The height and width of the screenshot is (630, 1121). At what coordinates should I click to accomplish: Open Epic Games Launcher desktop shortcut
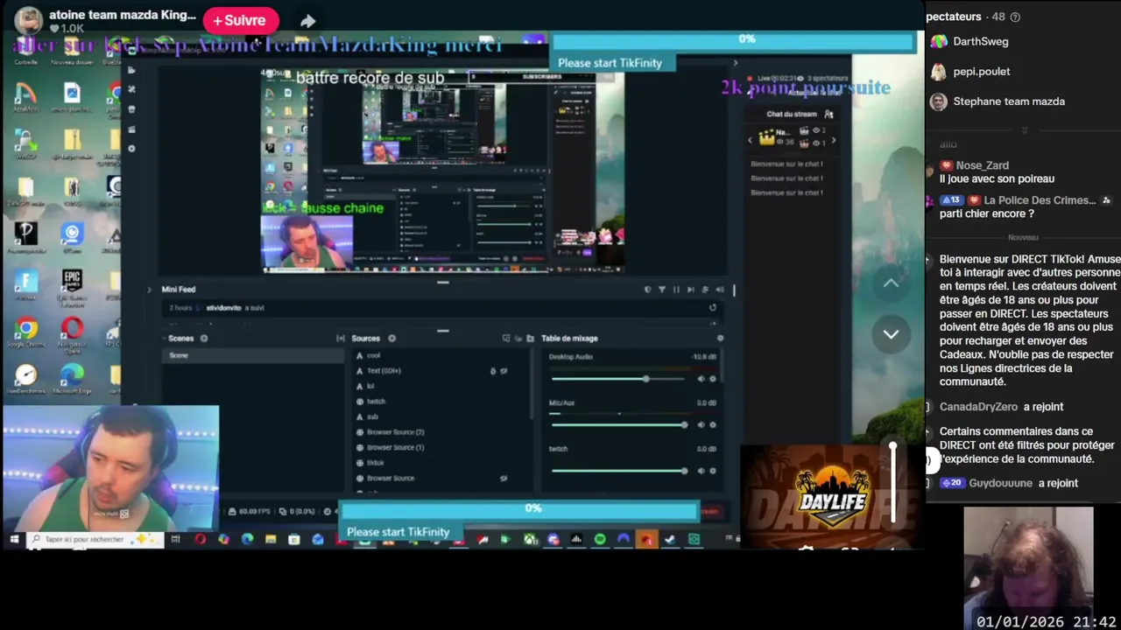tap(72, 287)
